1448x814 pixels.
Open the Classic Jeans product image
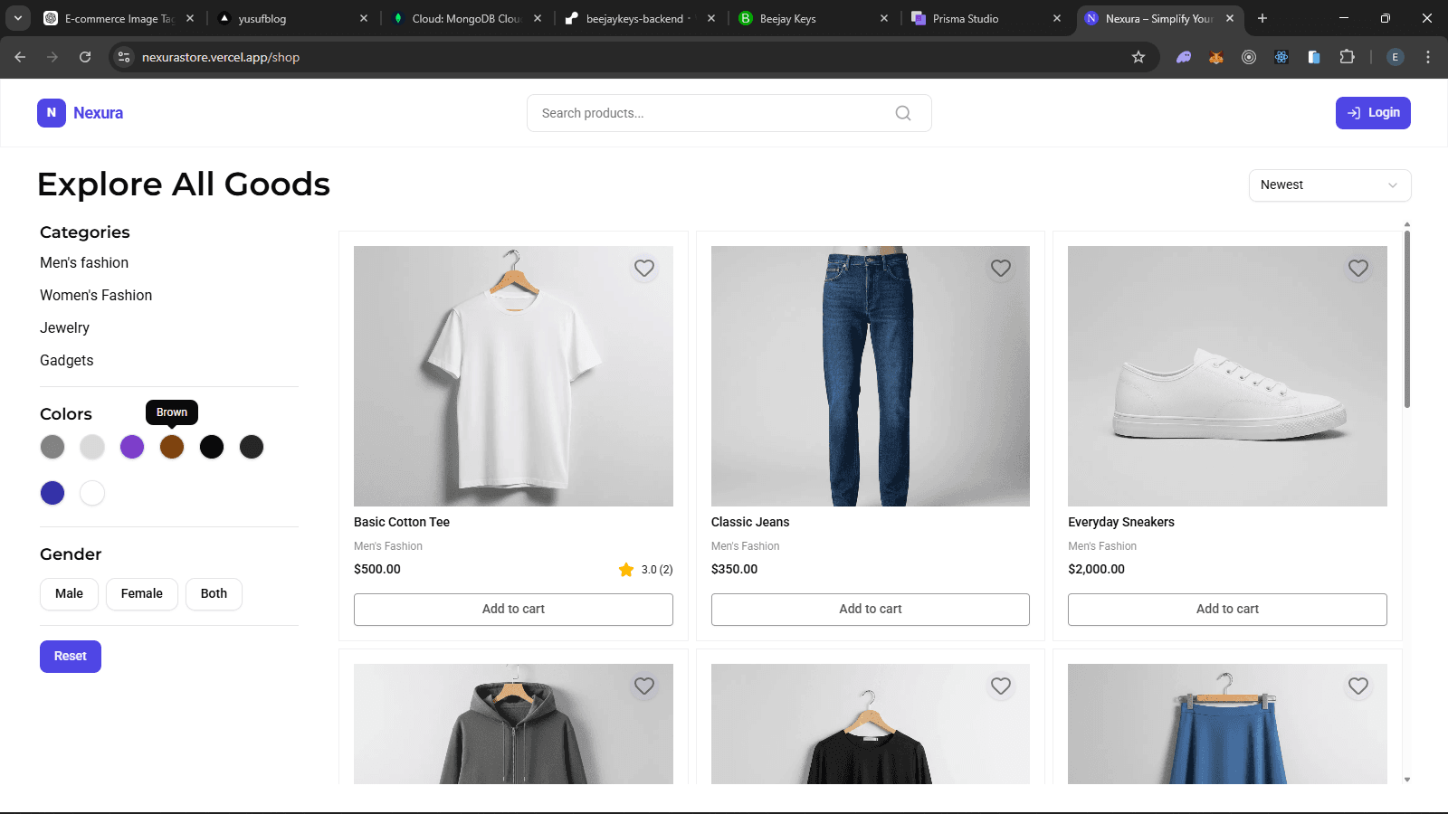pos(871,376)
